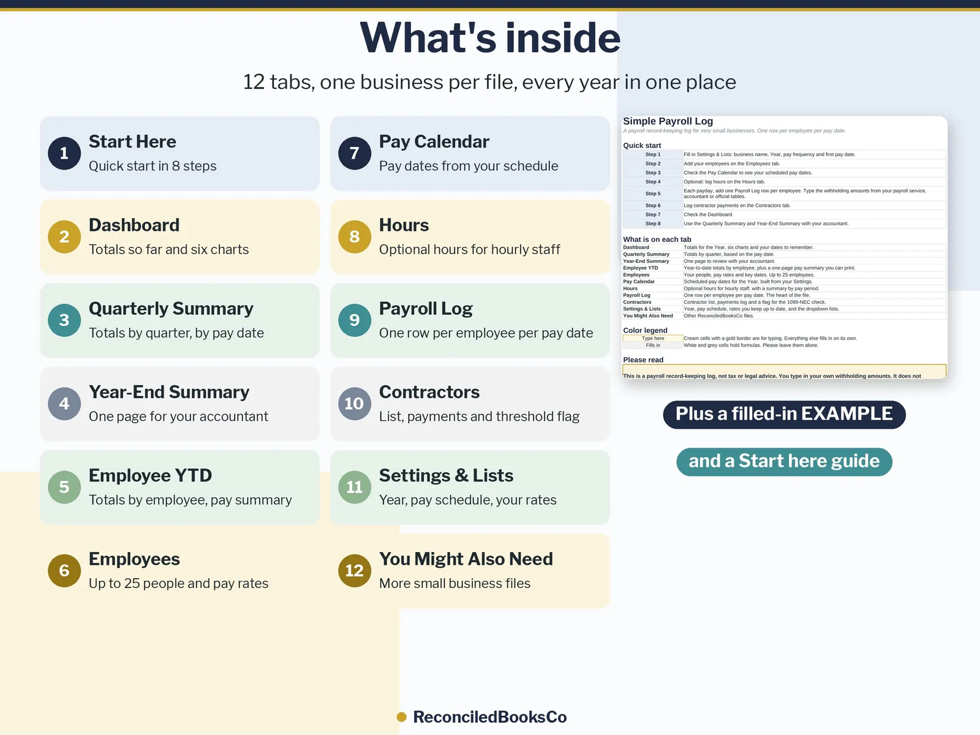The image size is (980, 735).
Task: Select the 'Quarterly Summary' card title
Action: [171, 309]
